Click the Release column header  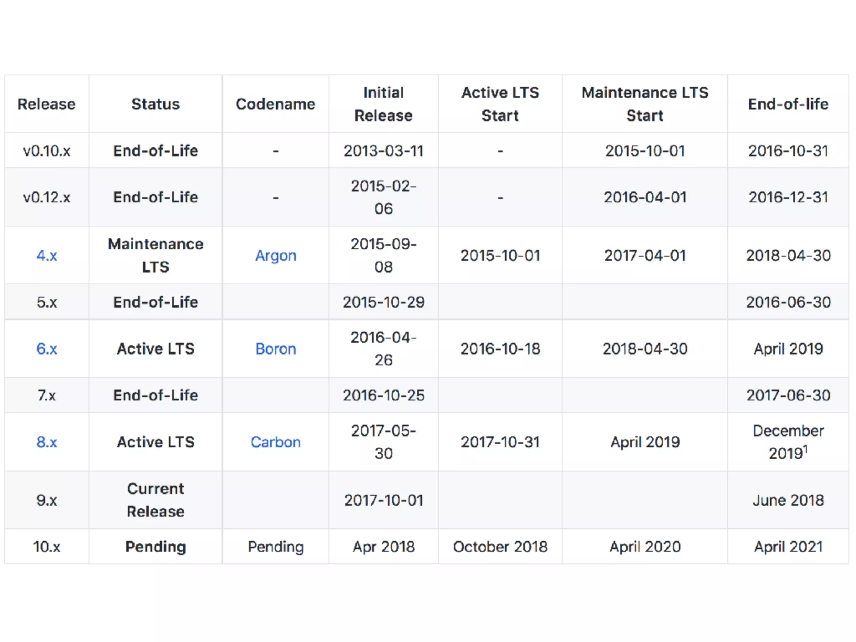(x=46, y=104)
